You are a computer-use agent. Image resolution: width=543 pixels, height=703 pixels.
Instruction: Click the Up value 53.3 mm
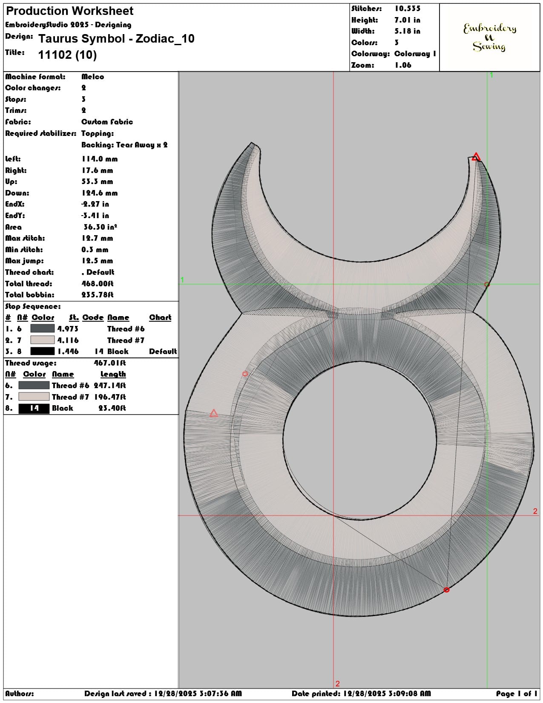tap(97, 182)
